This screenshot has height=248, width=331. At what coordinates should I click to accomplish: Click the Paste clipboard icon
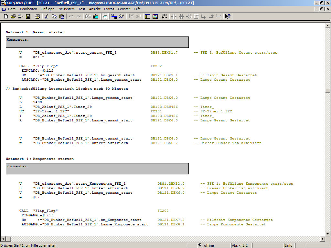tap(61, 16)
